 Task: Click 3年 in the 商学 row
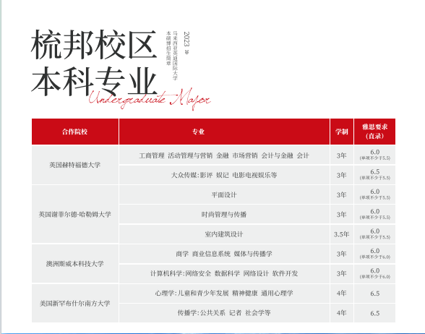[x=341, y=254]
